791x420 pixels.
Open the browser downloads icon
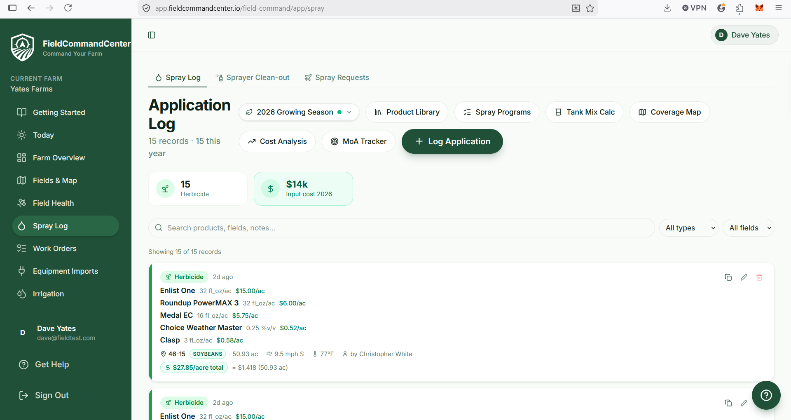pyautogui.click(x=667, y=8)
